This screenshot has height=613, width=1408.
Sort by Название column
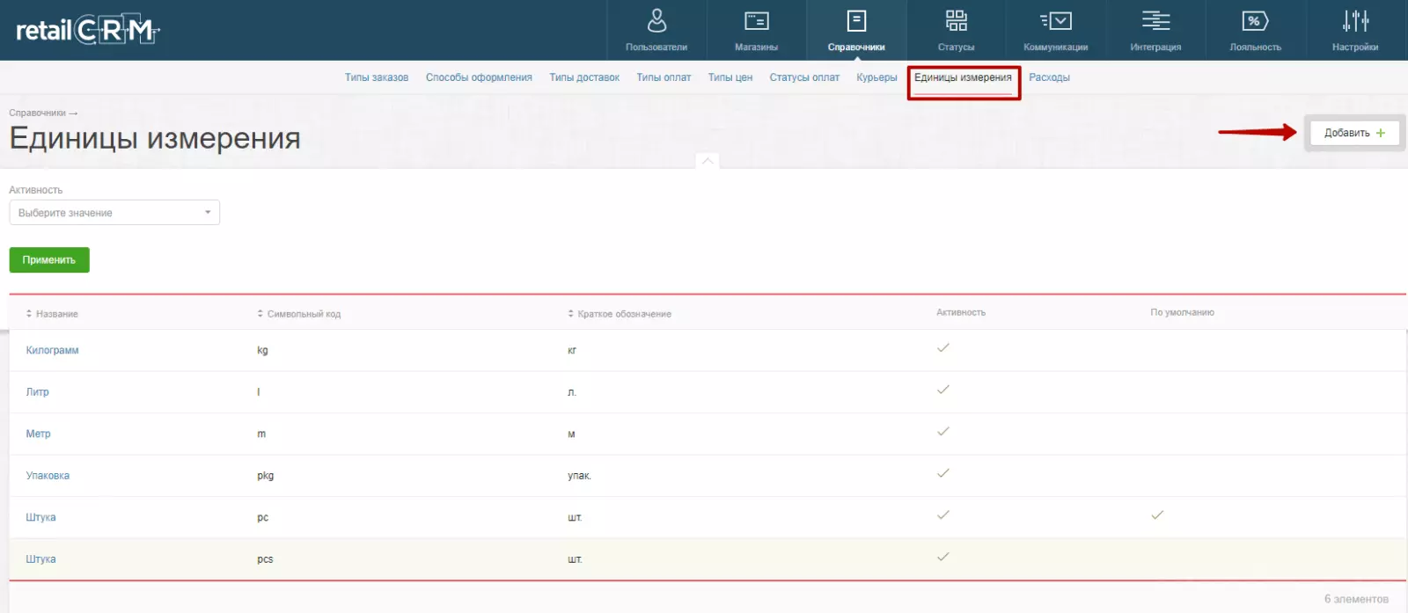pyautogui.click(x=52, y=314)
